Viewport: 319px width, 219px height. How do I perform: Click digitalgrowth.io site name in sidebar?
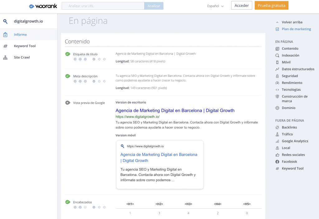(x=28, y=21)
